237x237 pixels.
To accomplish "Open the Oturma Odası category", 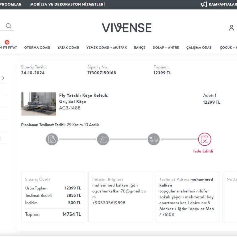I will (x=37, y=48).
